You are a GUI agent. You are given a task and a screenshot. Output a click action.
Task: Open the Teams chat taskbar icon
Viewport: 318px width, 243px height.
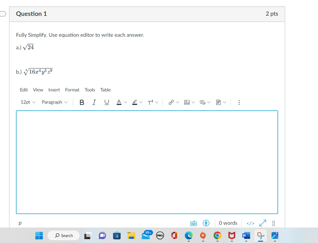click(x=102, y=235)
